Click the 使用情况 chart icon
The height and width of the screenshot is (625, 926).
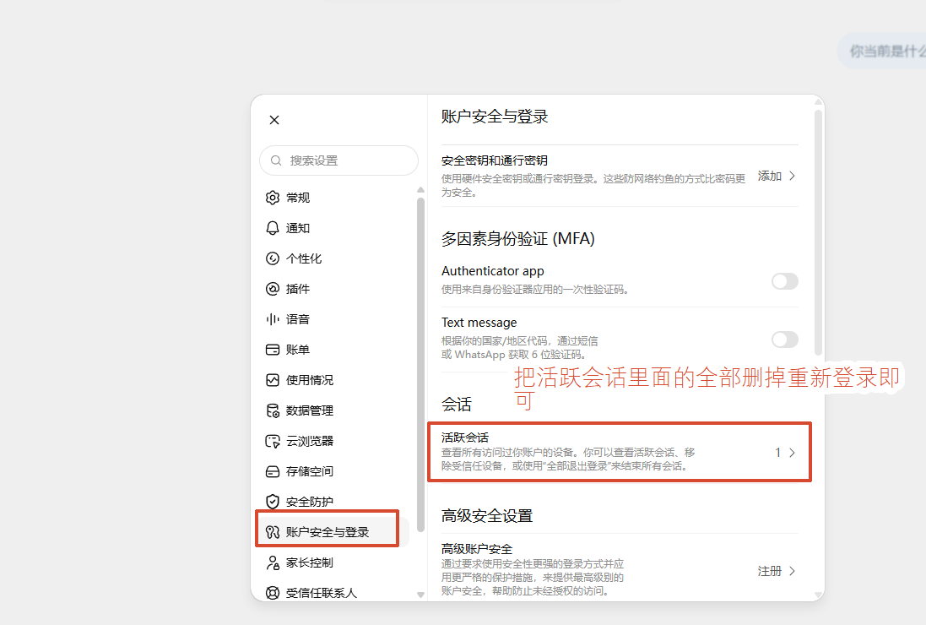(273, 380)
